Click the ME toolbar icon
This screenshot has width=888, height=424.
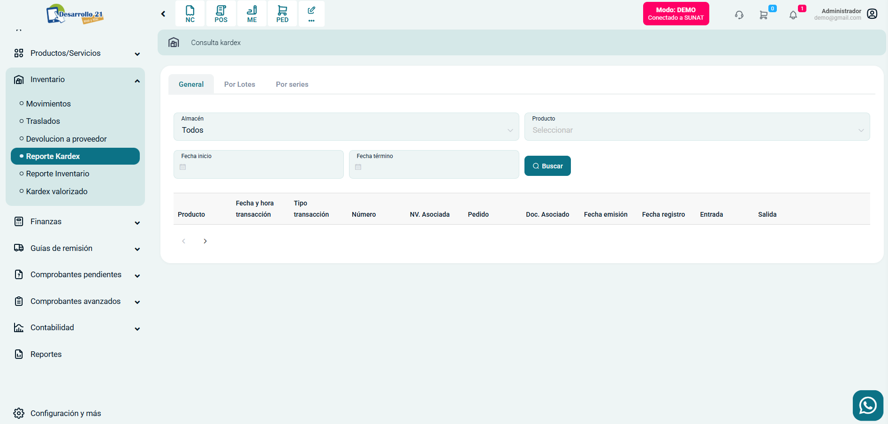coord(252,14)
